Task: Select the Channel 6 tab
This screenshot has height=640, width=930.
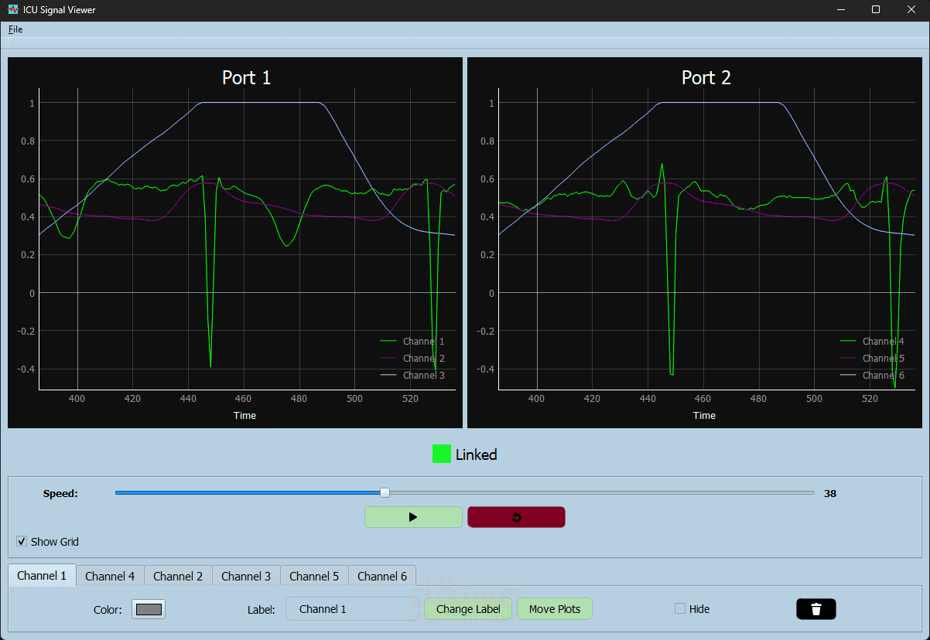Action: 381,575
